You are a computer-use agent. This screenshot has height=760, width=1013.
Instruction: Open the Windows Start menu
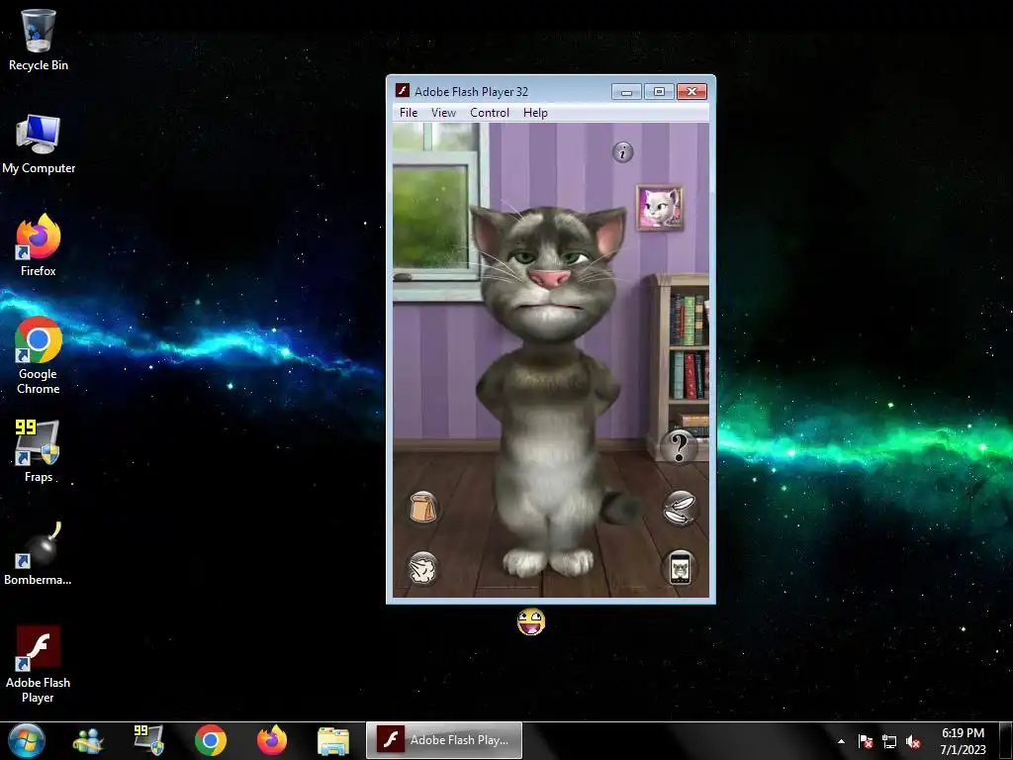(27, 740)
